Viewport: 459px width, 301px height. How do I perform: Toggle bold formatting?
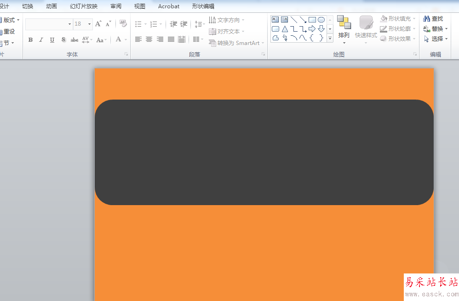pyautogui.click(x=30, y=40)
